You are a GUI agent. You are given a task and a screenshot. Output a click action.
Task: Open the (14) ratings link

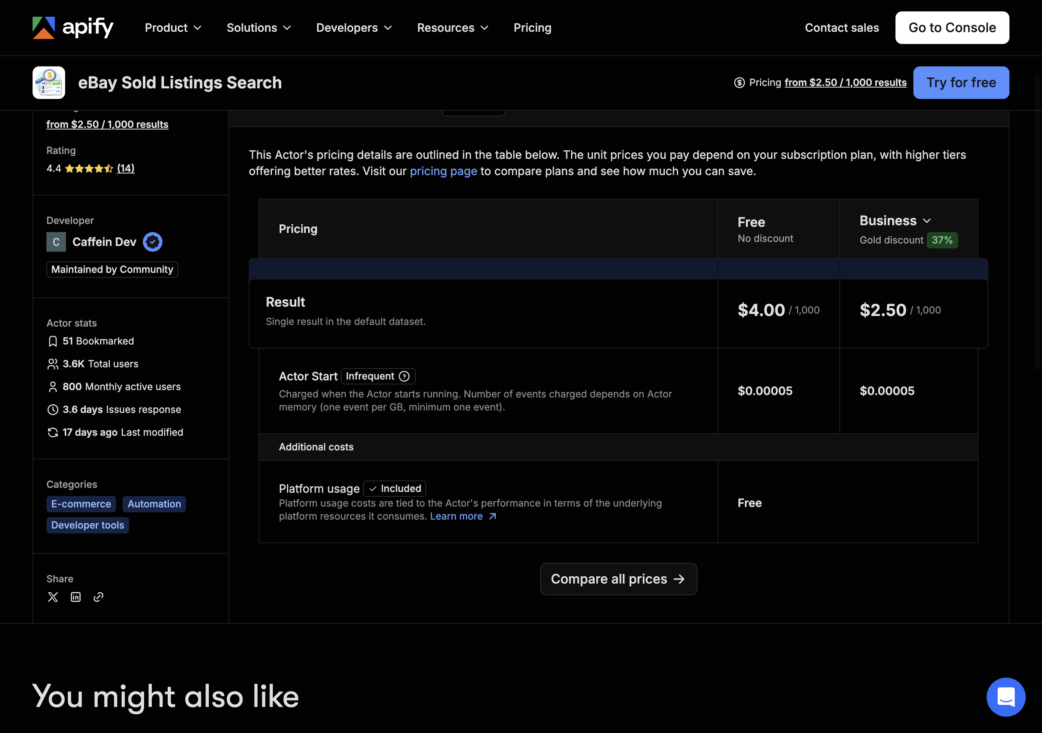(x=126, y=169)
